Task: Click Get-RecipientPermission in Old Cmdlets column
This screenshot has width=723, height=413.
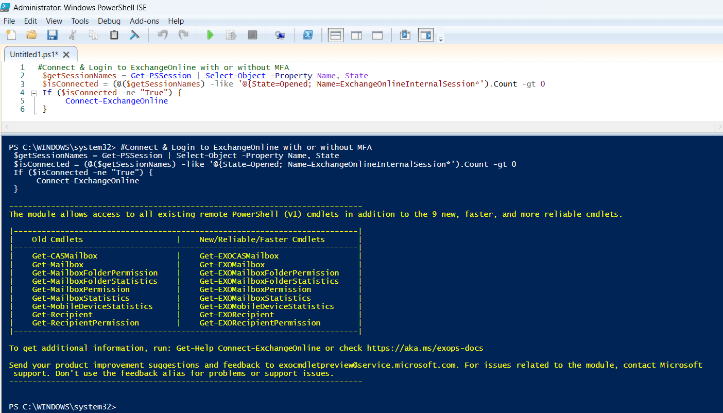Action: click(x=85, y=323)
